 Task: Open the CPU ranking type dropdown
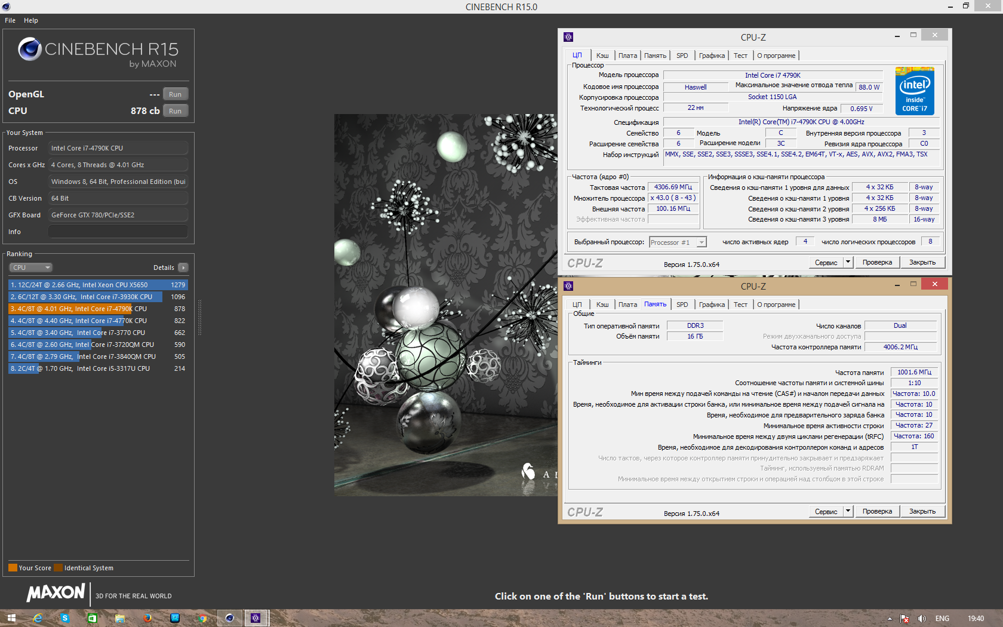point(30,268)
